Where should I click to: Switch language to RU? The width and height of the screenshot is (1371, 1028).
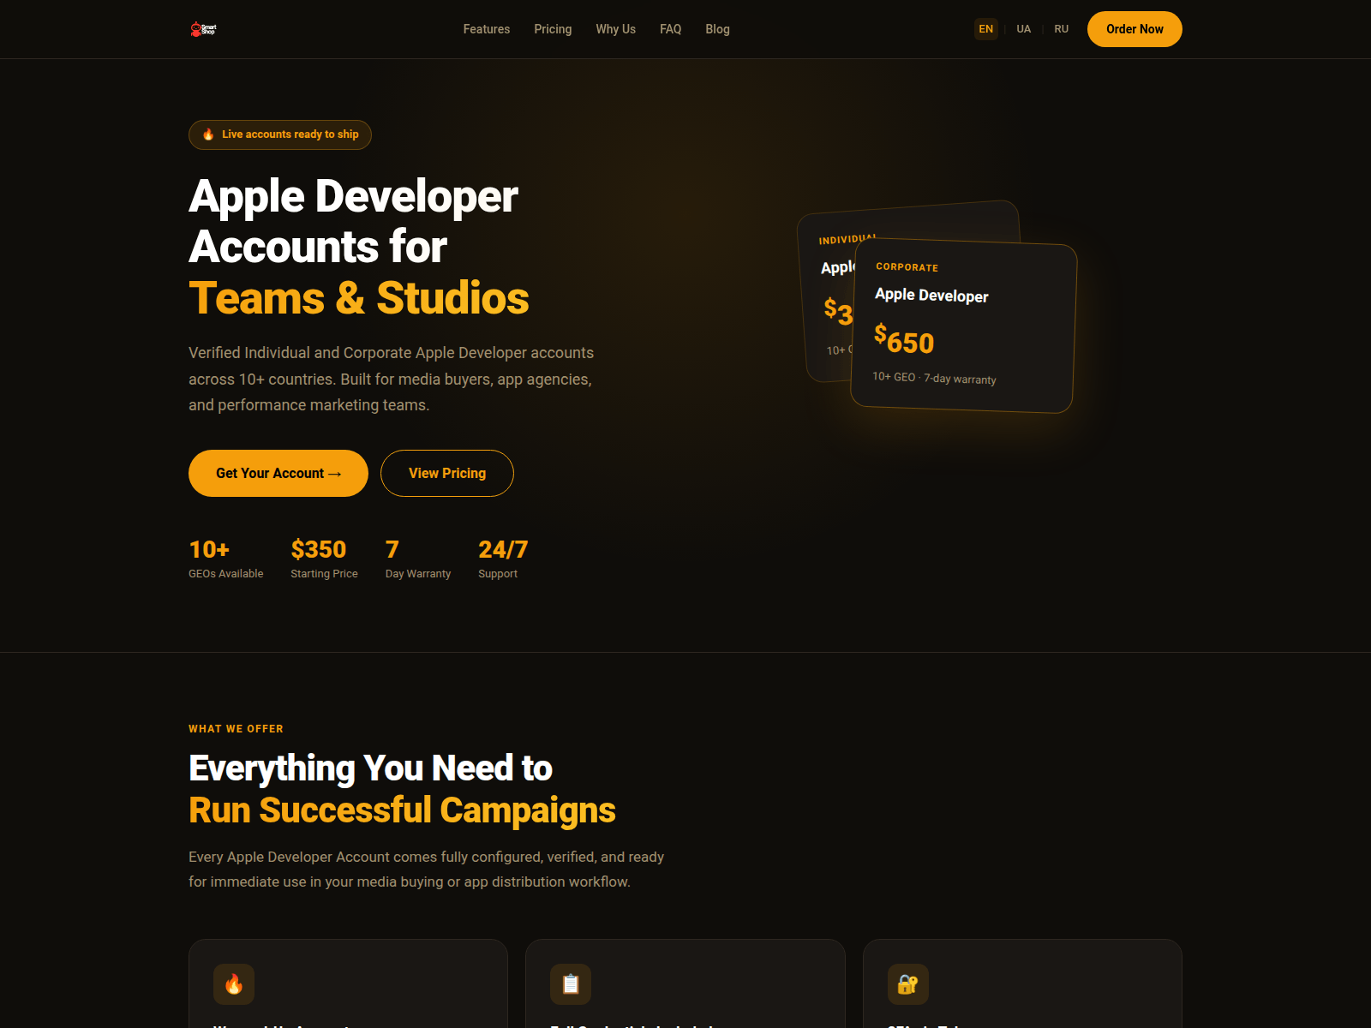point(1062,29)
